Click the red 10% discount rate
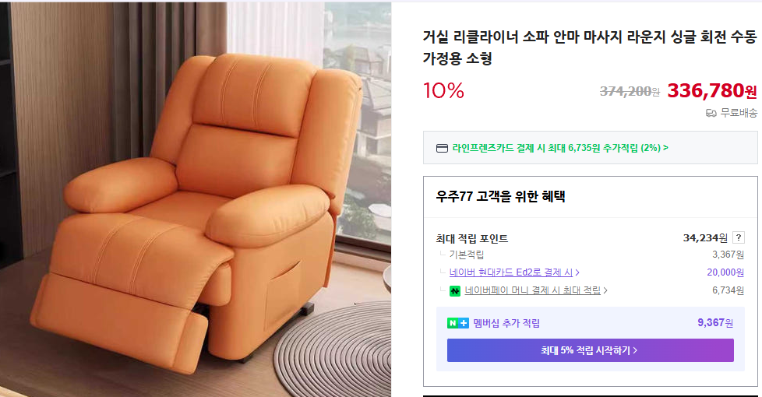Image resolution: width=762 pixels, height=397 pixels. pyautogui.click(x=443, y=92)
